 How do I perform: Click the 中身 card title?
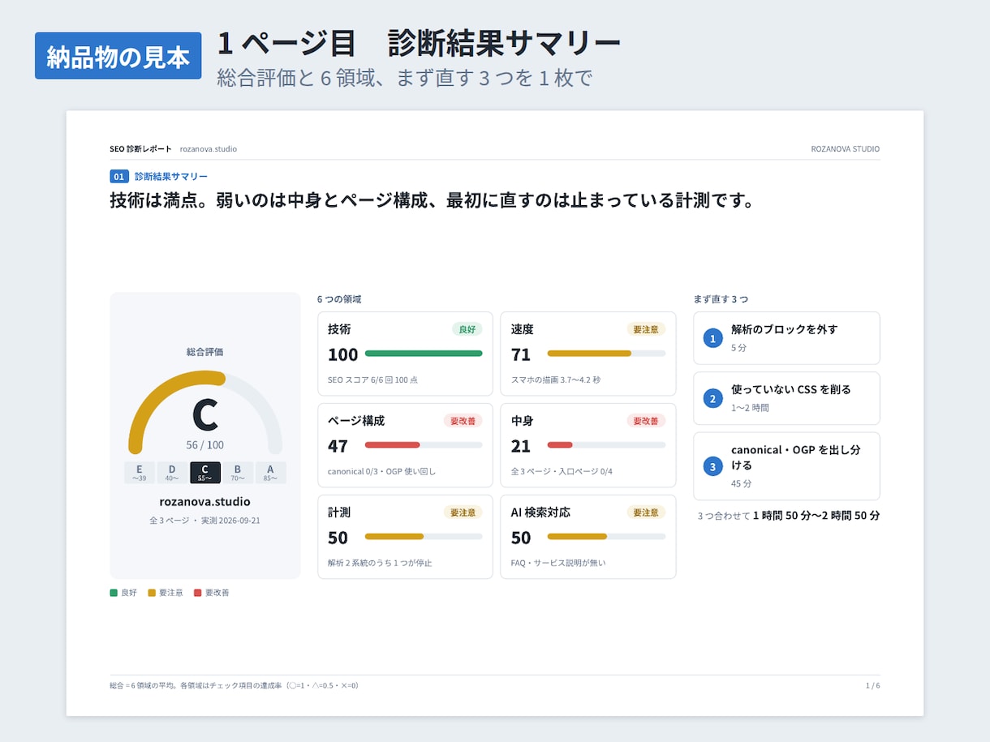[x=523, y=421]
